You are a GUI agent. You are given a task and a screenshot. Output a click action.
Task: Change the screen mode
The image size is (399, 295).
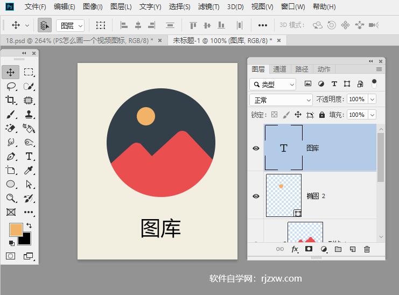tap(28, 256)
